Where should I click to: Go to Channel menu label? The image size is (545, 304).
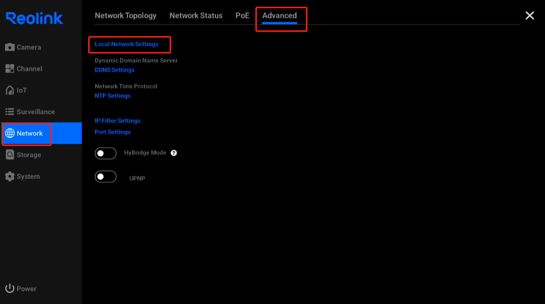(29, 69)
